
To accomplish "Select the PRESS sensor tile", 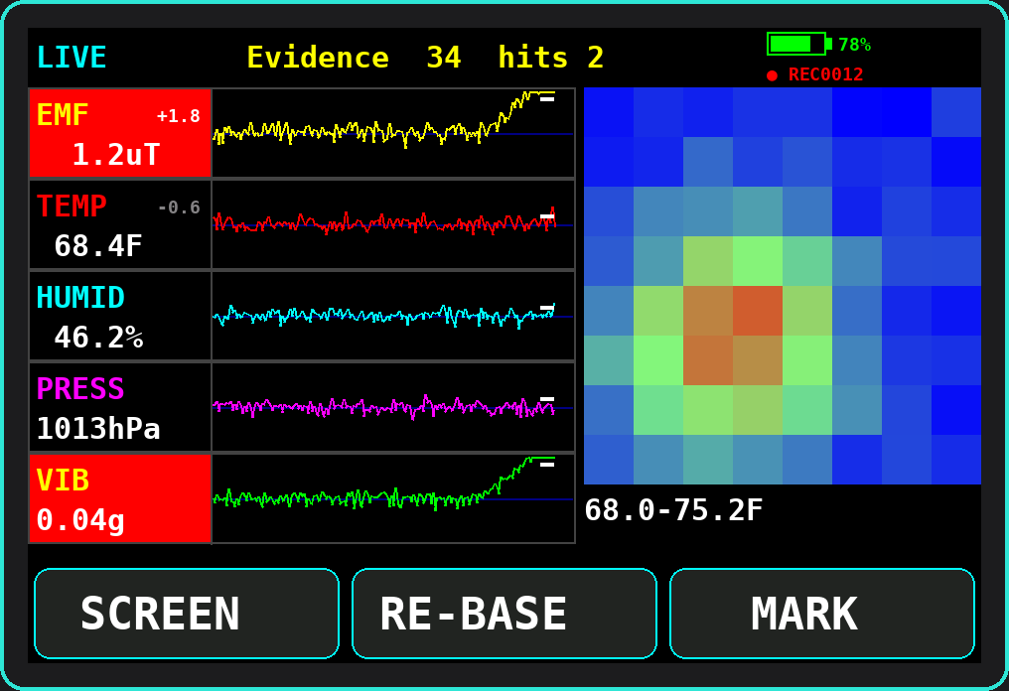I will [120, 407].
